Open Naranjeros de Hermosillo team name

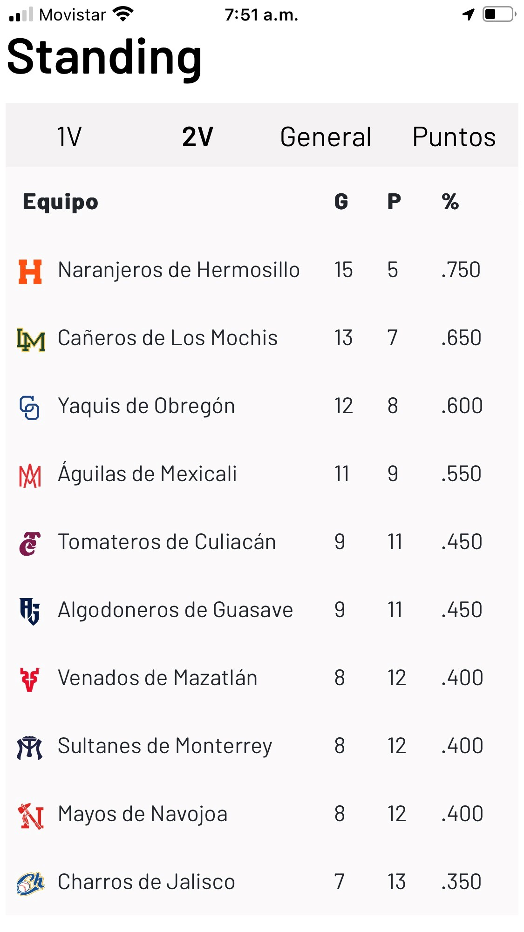[178, 270]
